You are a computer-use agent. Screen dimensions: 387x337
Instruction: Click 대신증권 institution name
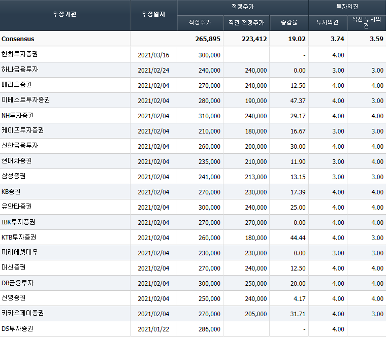click(x=14, y=267)
